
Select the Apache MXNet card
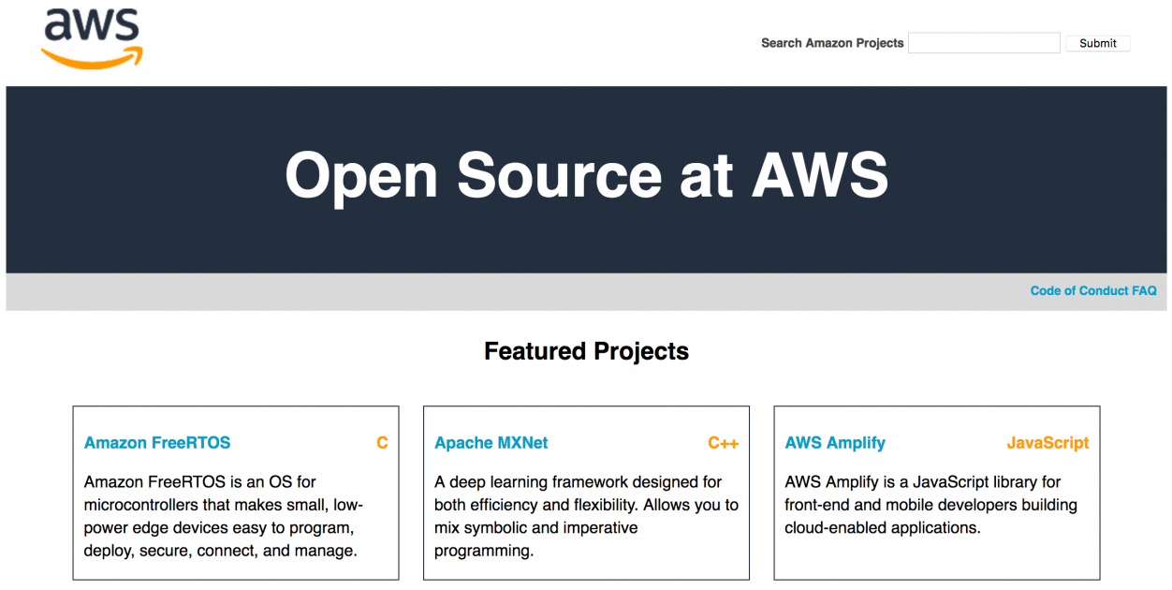[586, 492]
